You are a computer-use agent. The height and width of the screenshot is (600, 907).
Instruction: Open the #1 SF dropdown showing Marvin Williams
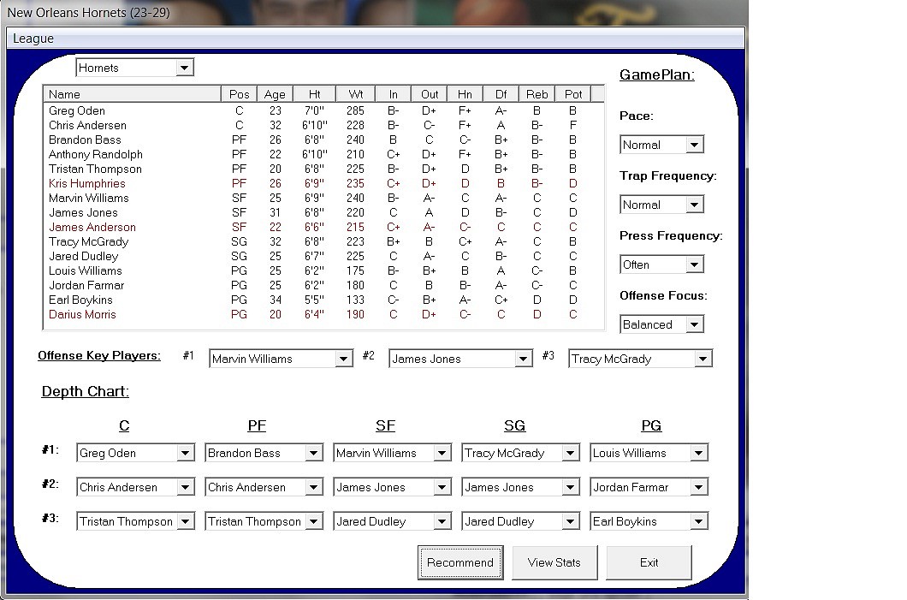pos(392,453)
